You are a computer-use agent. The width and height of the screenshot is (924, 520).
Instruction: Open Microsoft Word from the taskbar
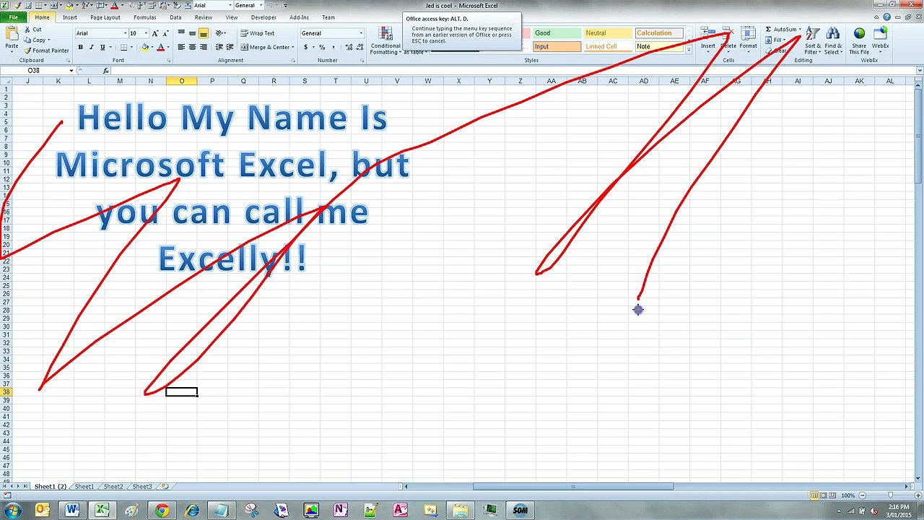(x=72, y=511)
